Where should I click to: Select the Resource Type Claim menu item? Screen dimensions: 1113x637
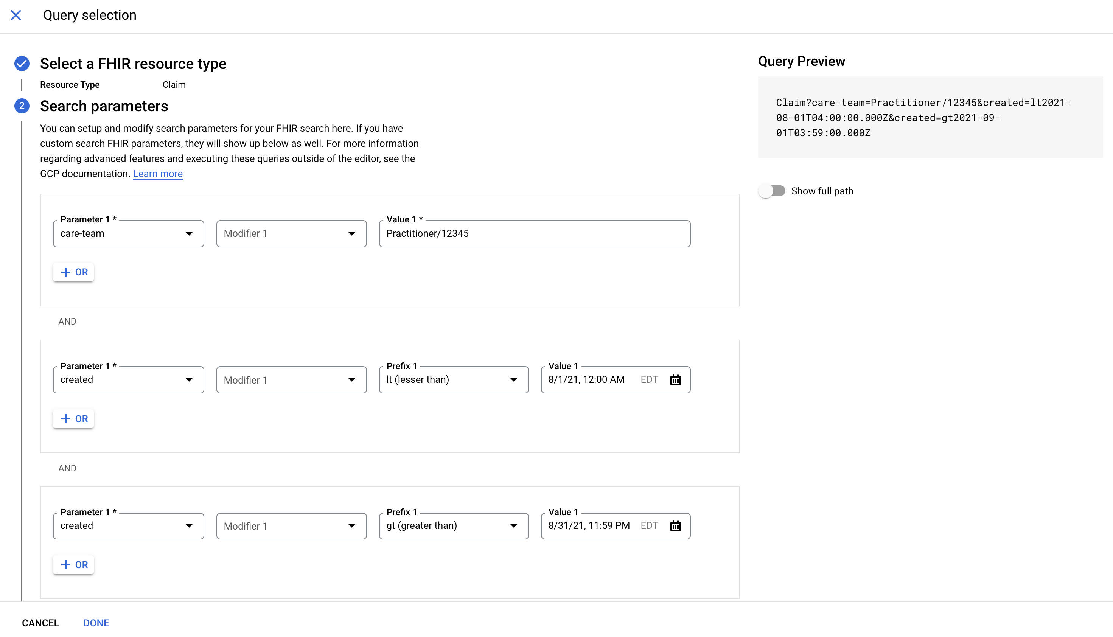[174, 84]
